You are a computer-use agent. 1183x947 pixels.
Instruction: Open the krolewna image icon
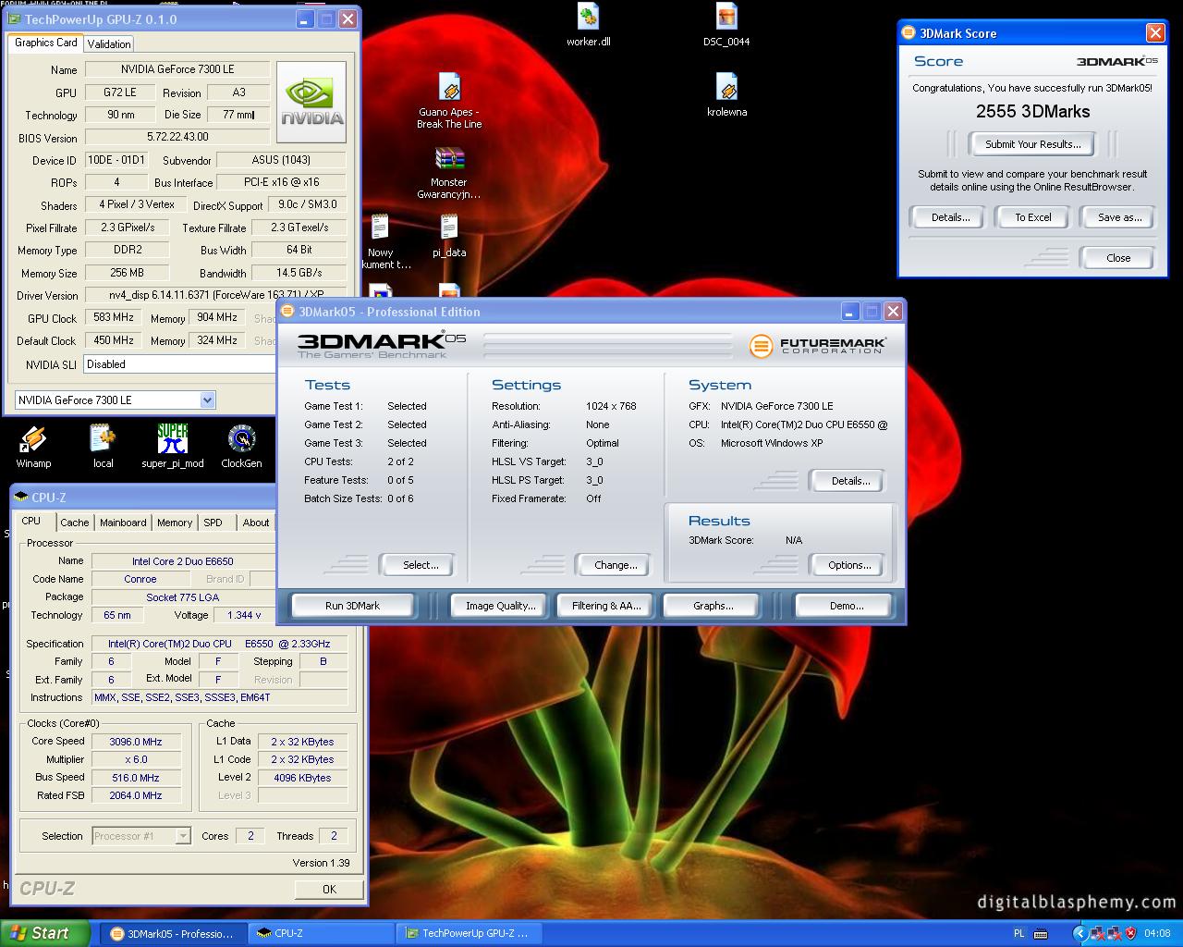726,95
